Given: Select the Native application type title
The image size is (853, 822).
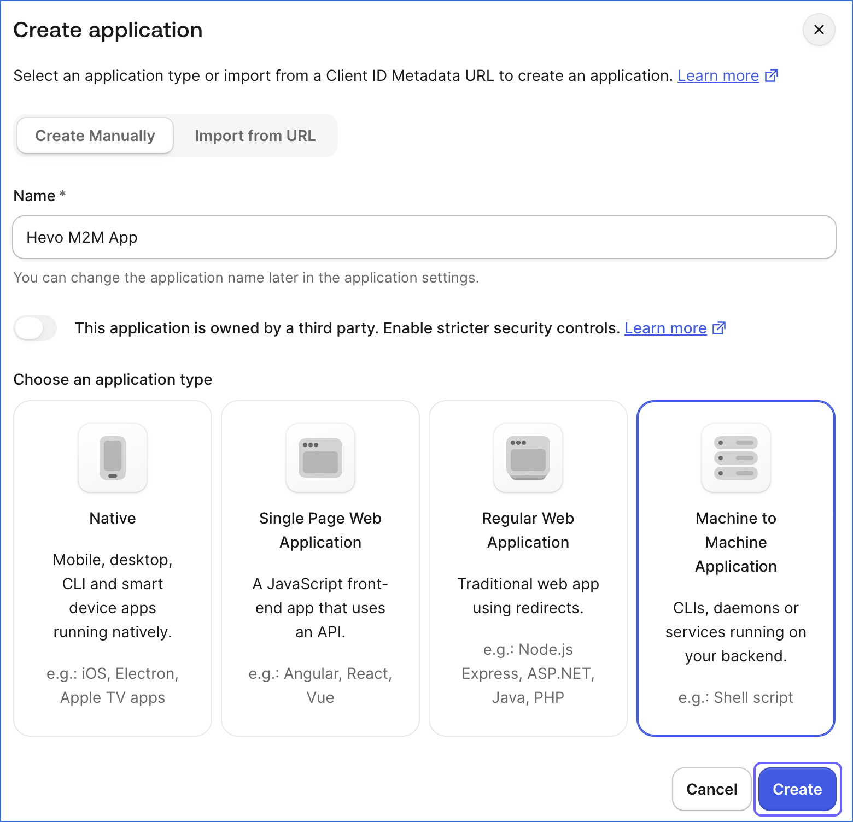Looking at the screenshot, I should [x=113, y=518].
